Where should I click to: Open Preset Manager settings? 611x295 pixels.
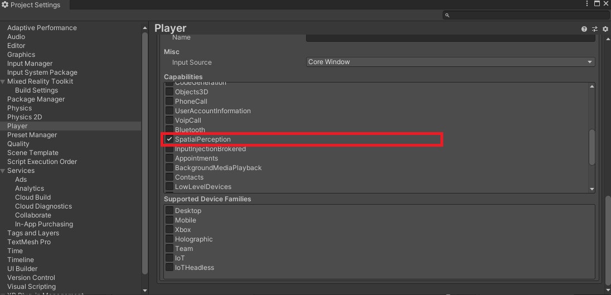coord(32,135)
